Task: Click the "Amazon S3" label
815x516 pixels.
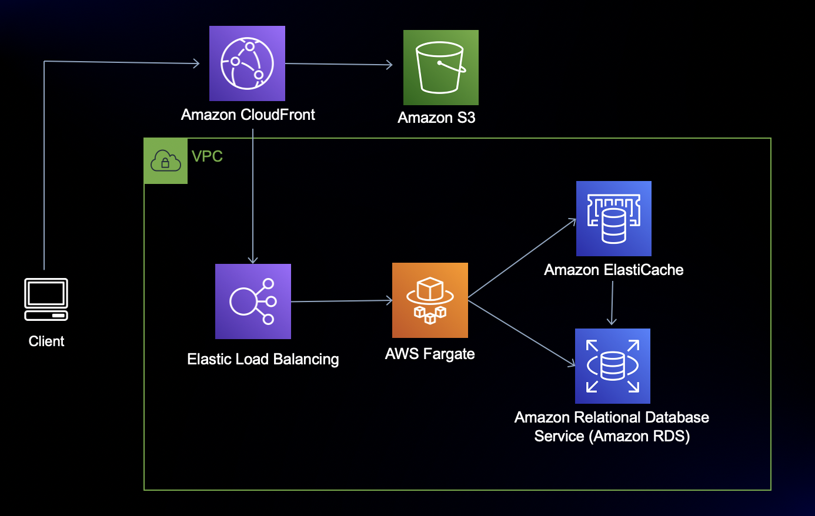Action: 436,118
